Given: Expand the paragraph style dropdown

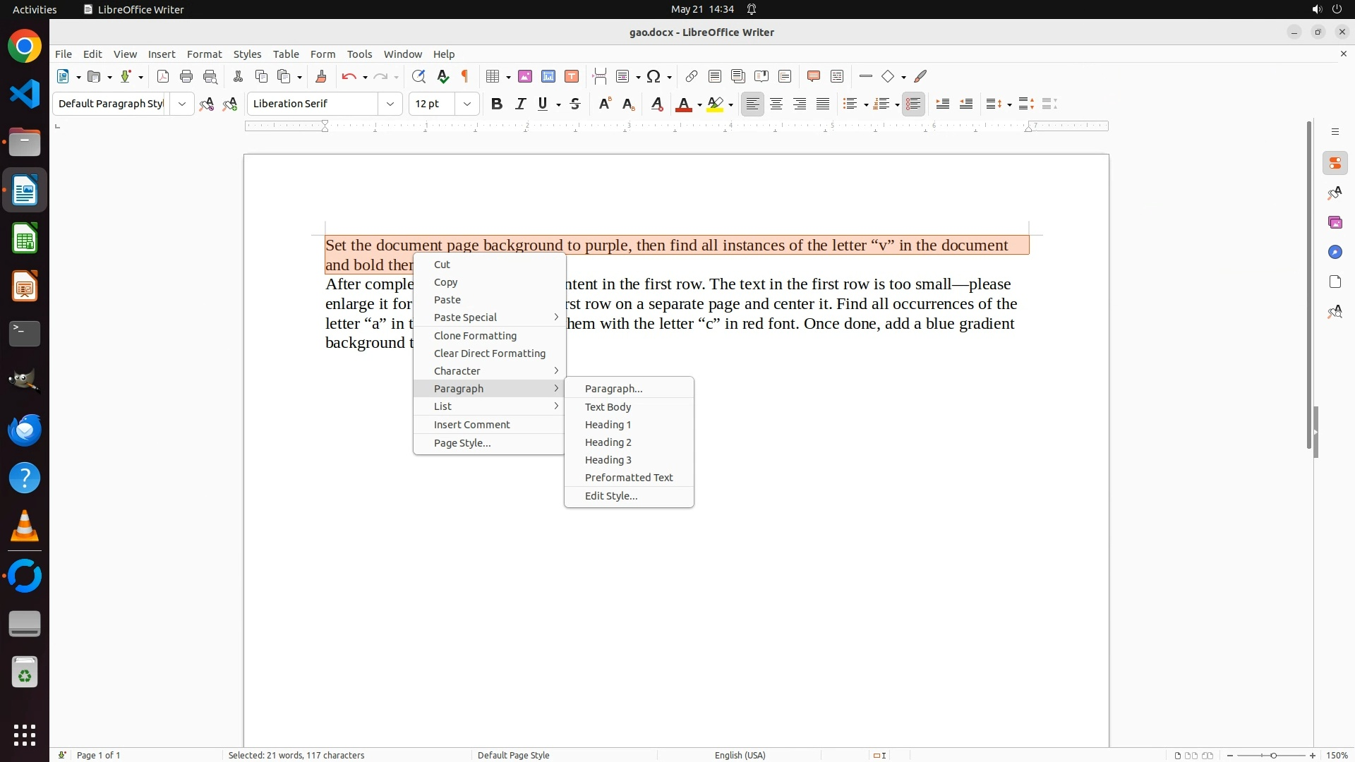Looking at the screenshot, I should coord(182,104).
